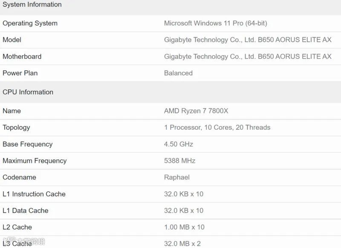Click the L1 Data Cache label

point(26,210)
